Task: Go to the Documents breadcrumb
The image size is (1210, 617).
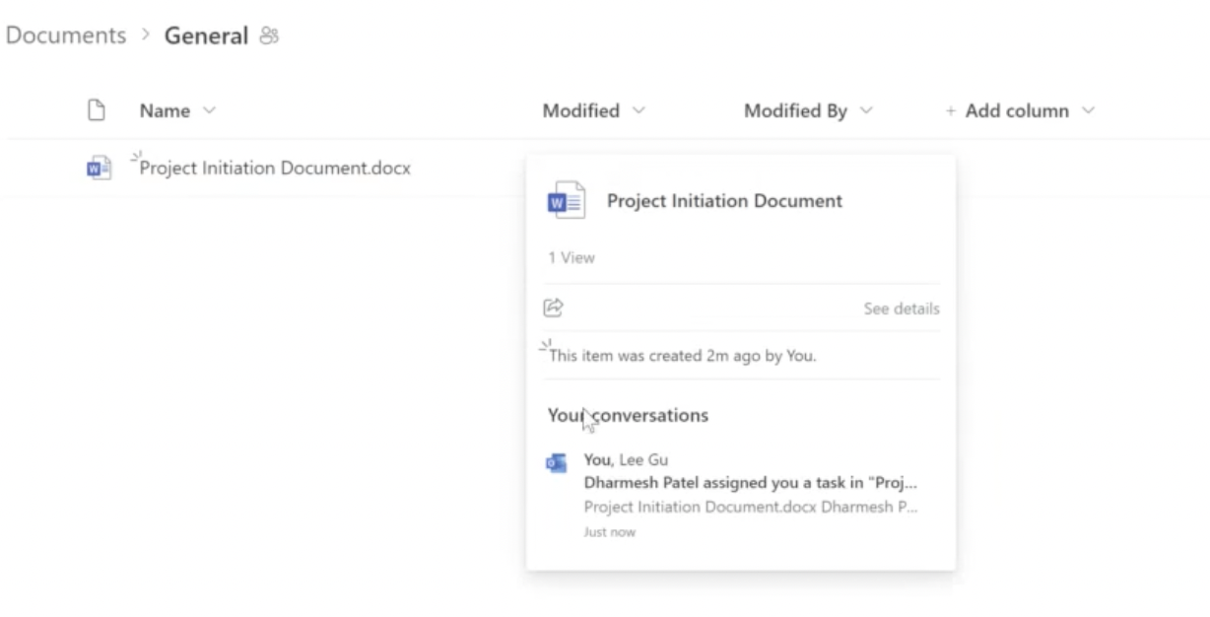Action: pos(66,36)
